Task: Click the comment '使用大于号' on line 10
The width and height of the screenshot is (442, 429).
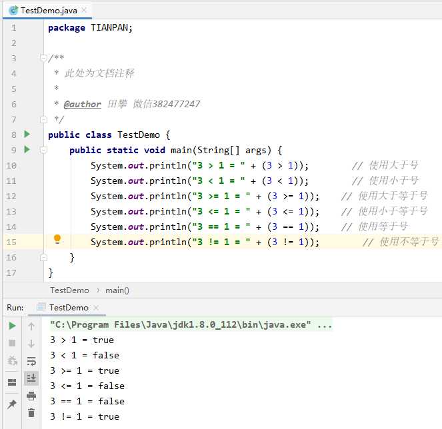Action: 393,165
